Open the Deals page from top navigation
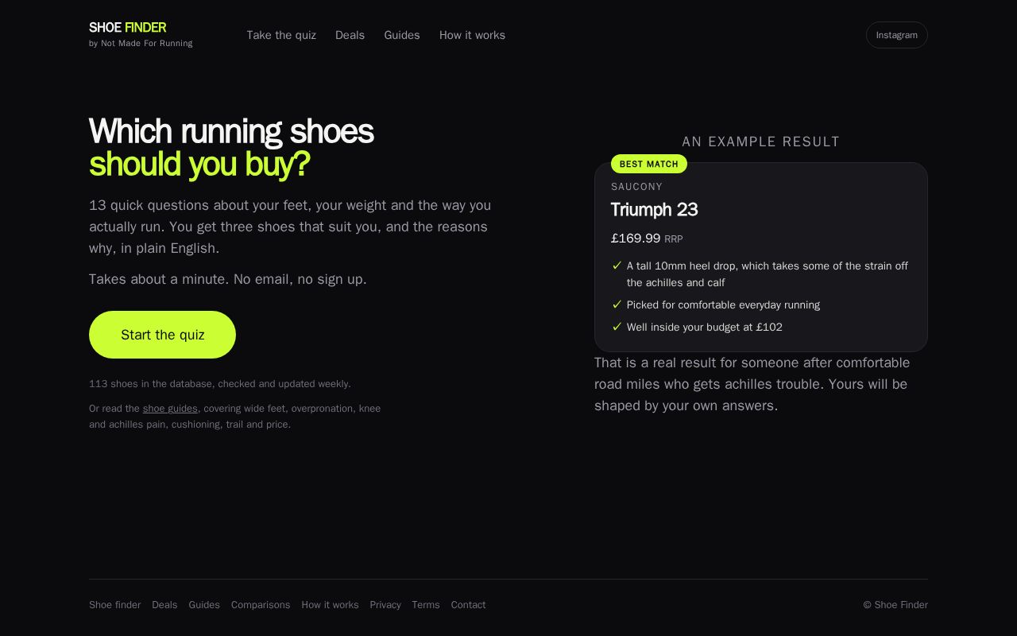The height and width of the screenshot is (636, 1017). click(x=350, y=35)
